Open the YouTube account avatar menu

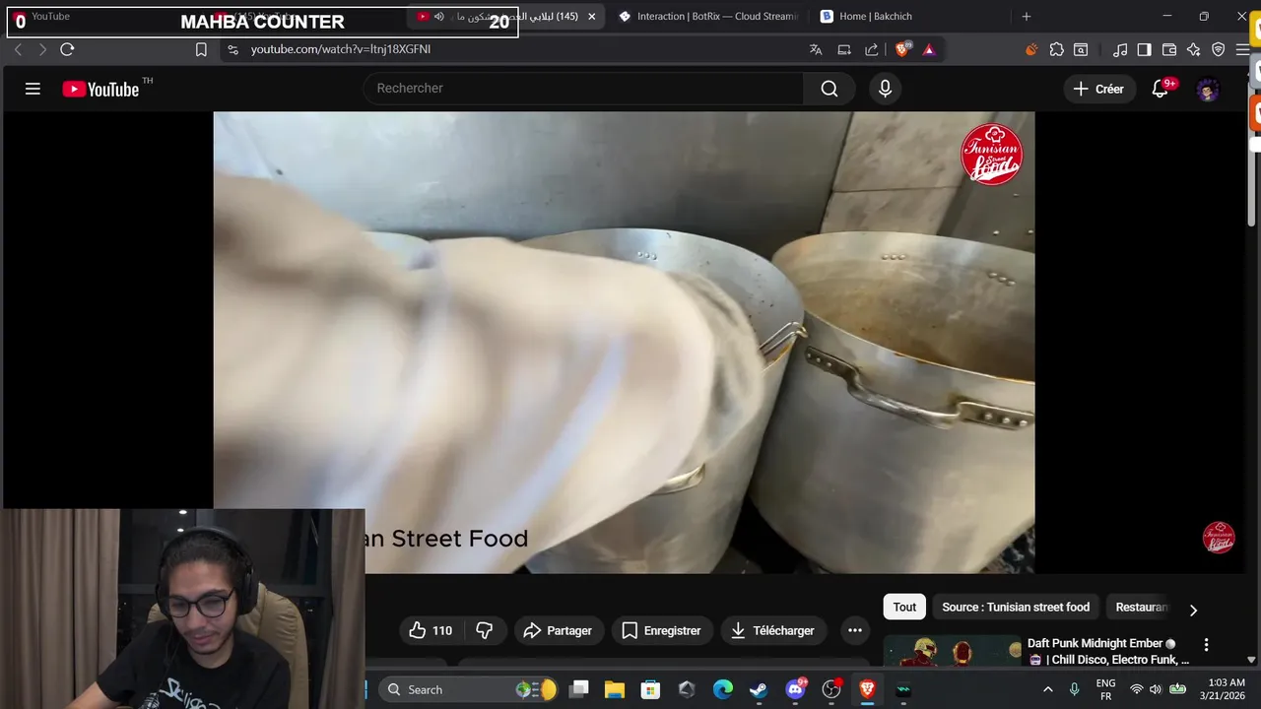click(x=1208, y=90)
